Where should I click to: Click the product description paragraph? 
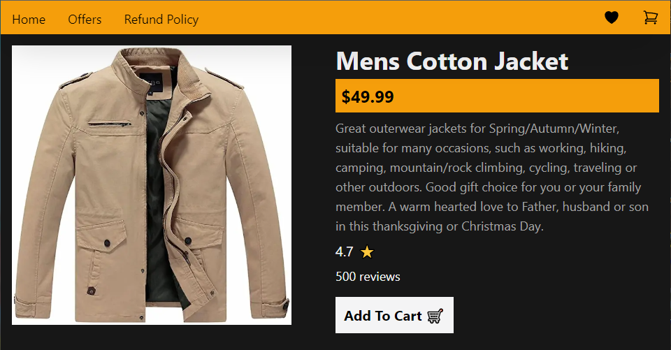coord(492,177)
